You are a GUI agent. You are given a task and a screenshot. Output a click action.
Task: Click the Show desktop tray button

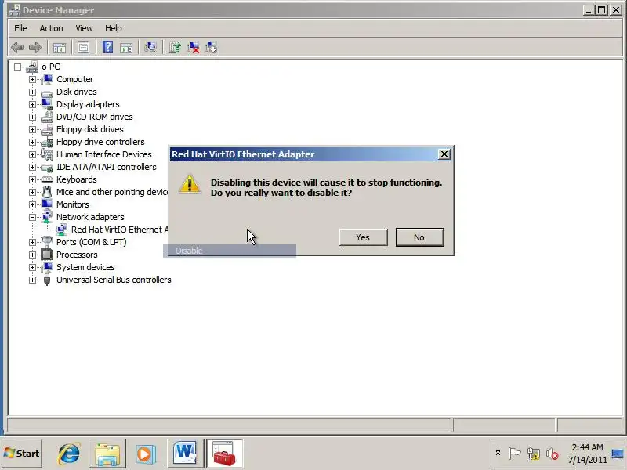[x=618, y=454]
